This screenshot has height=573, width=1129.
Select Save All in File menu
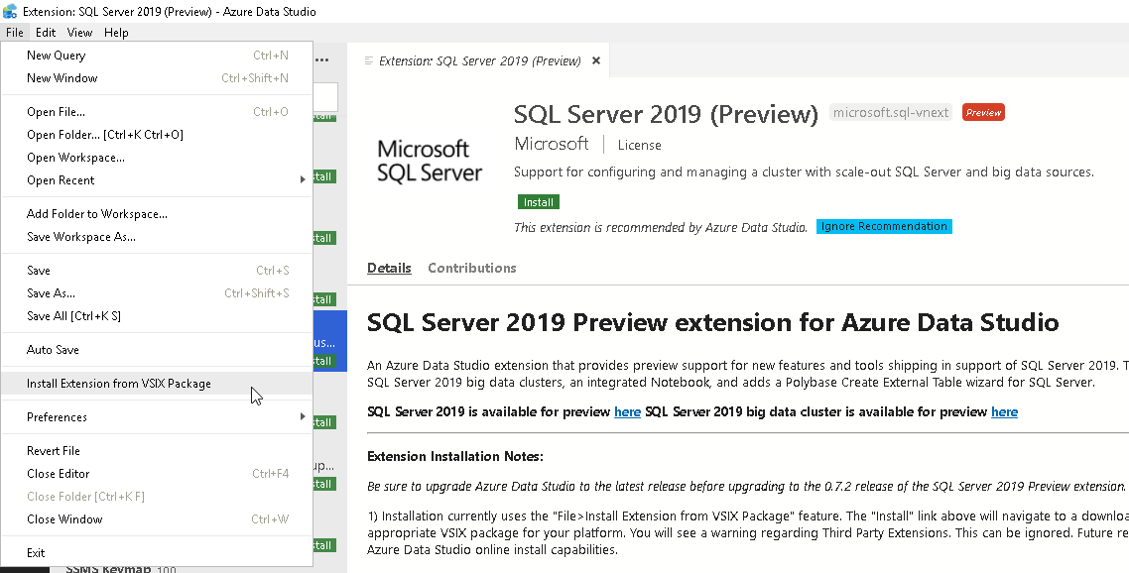(73, 316)
